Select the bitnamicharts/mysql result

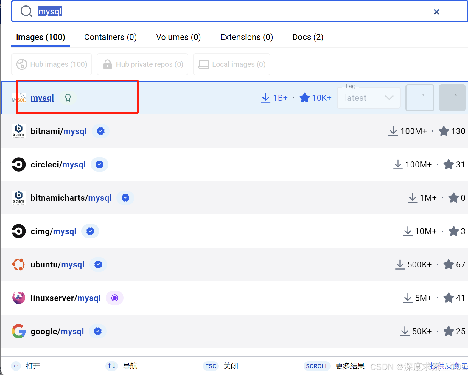[235, 198]
